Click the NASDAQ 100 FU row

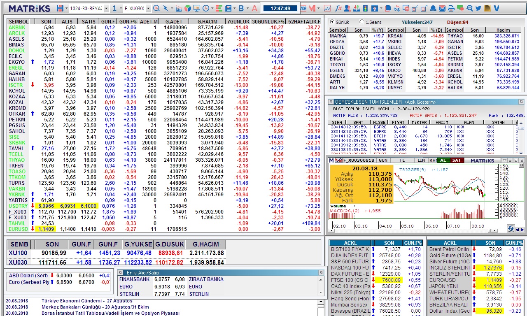[x=376, y=267]
